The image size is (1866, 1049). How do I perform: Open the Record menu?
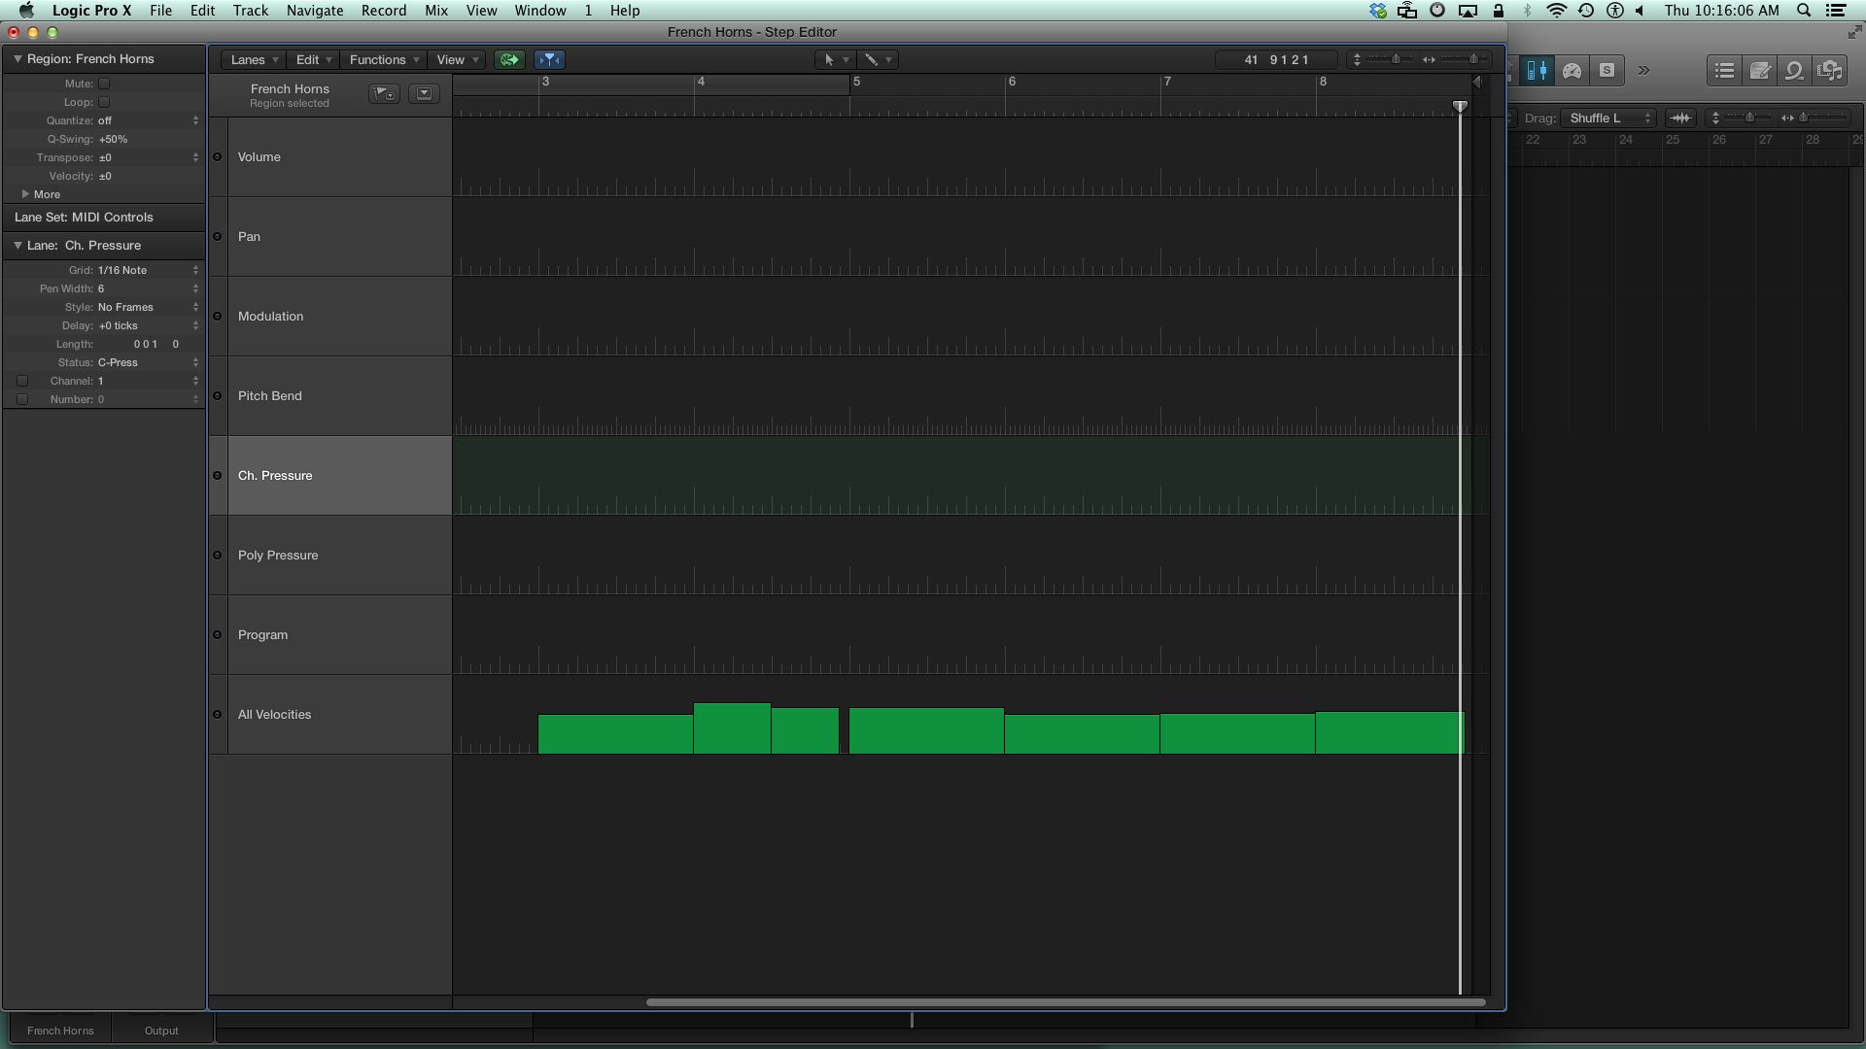point(384,11)
